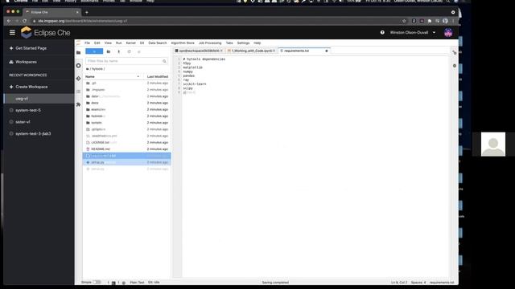The image size is (515, 289).
Task: Click the browser reload button
Action: pyautogui.click(x=24, y=21)
